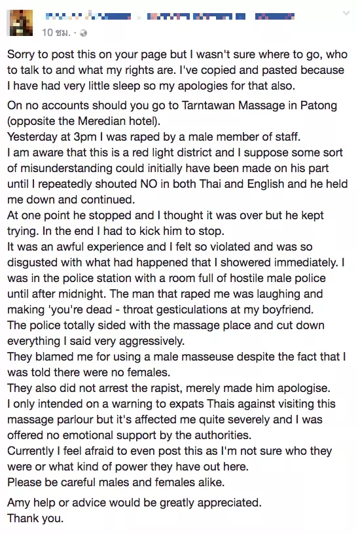
Task: Click the 'Tarntawan Massage in Patong' text
Action: click(x=260, y=105)
